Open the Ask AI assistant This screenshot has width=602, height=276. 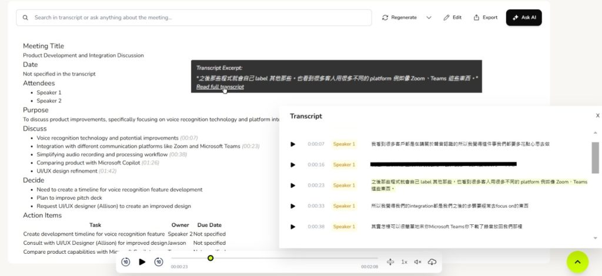(x=524, y=18)
